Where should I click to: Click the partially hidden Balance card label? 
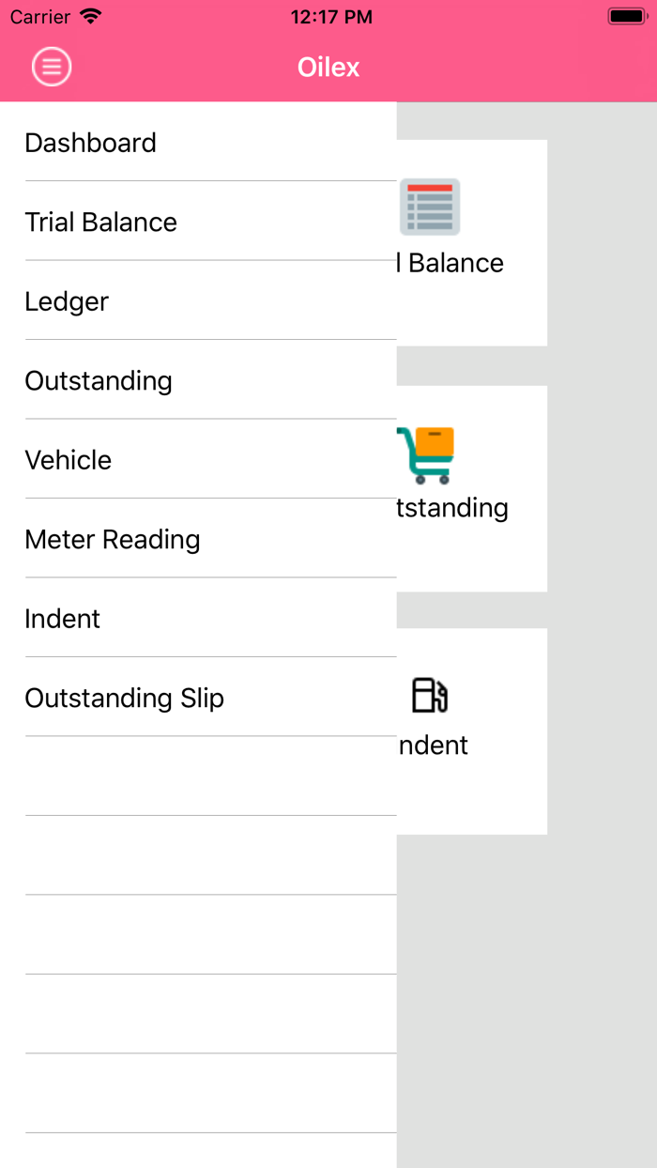(x=452, y=264)
